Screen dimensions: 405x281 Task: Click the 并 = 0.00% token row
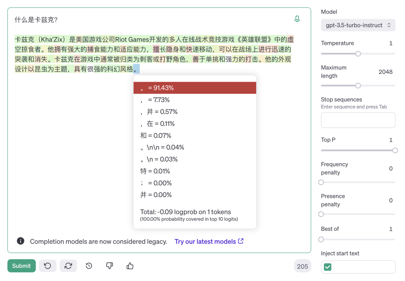195,195
